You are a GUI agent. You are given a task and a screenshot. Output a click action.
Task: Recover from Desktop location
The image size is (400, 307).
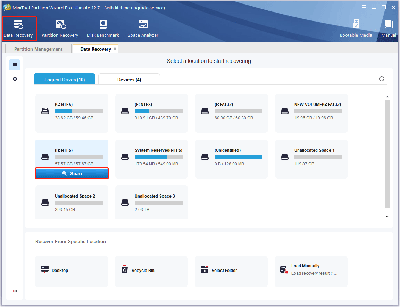click(x=72, y=271)
